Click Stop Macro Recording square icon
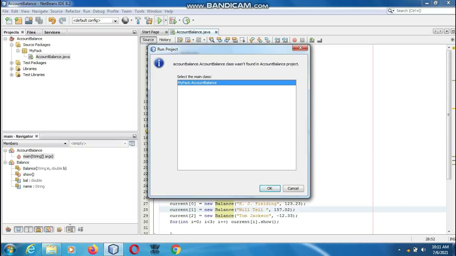Viewport: 456px width, 256px height. pos(302,40)
